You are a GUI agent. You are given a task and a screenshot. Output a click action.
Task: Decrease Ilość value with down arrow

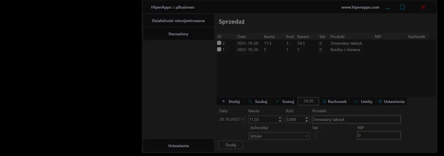[307, 121]
